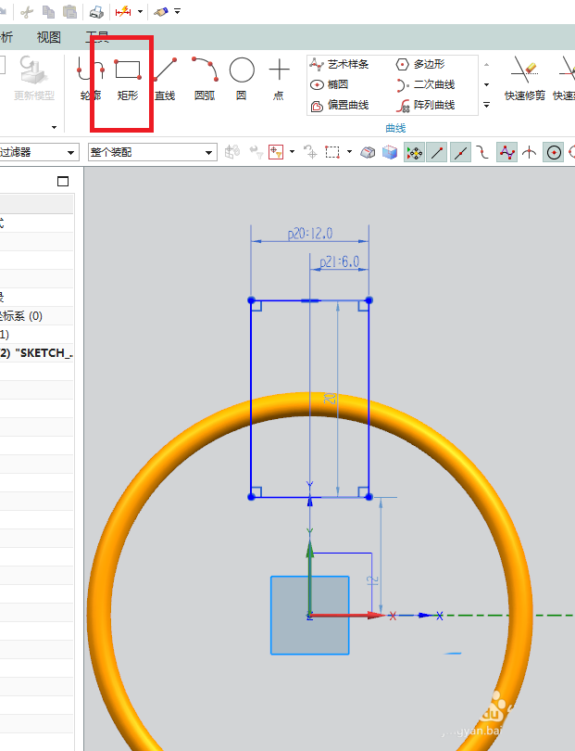Image resolution: width=575 pixels, height=751 pixels.
Task: Click the rectangle selection marquee icon
Action: pyautogui.click(x=332, y=152)
